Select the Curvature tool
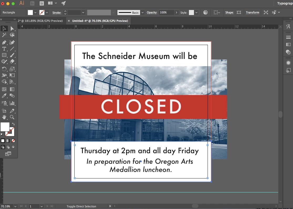 click(12, 42)
